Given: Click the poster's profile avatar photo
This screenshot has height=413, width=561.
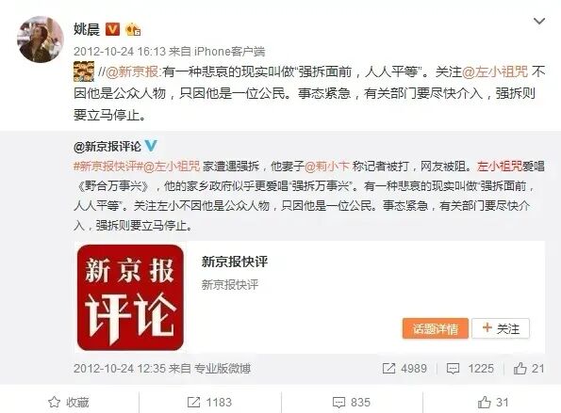Looking at the screenshot, I should tap(40, 40).
